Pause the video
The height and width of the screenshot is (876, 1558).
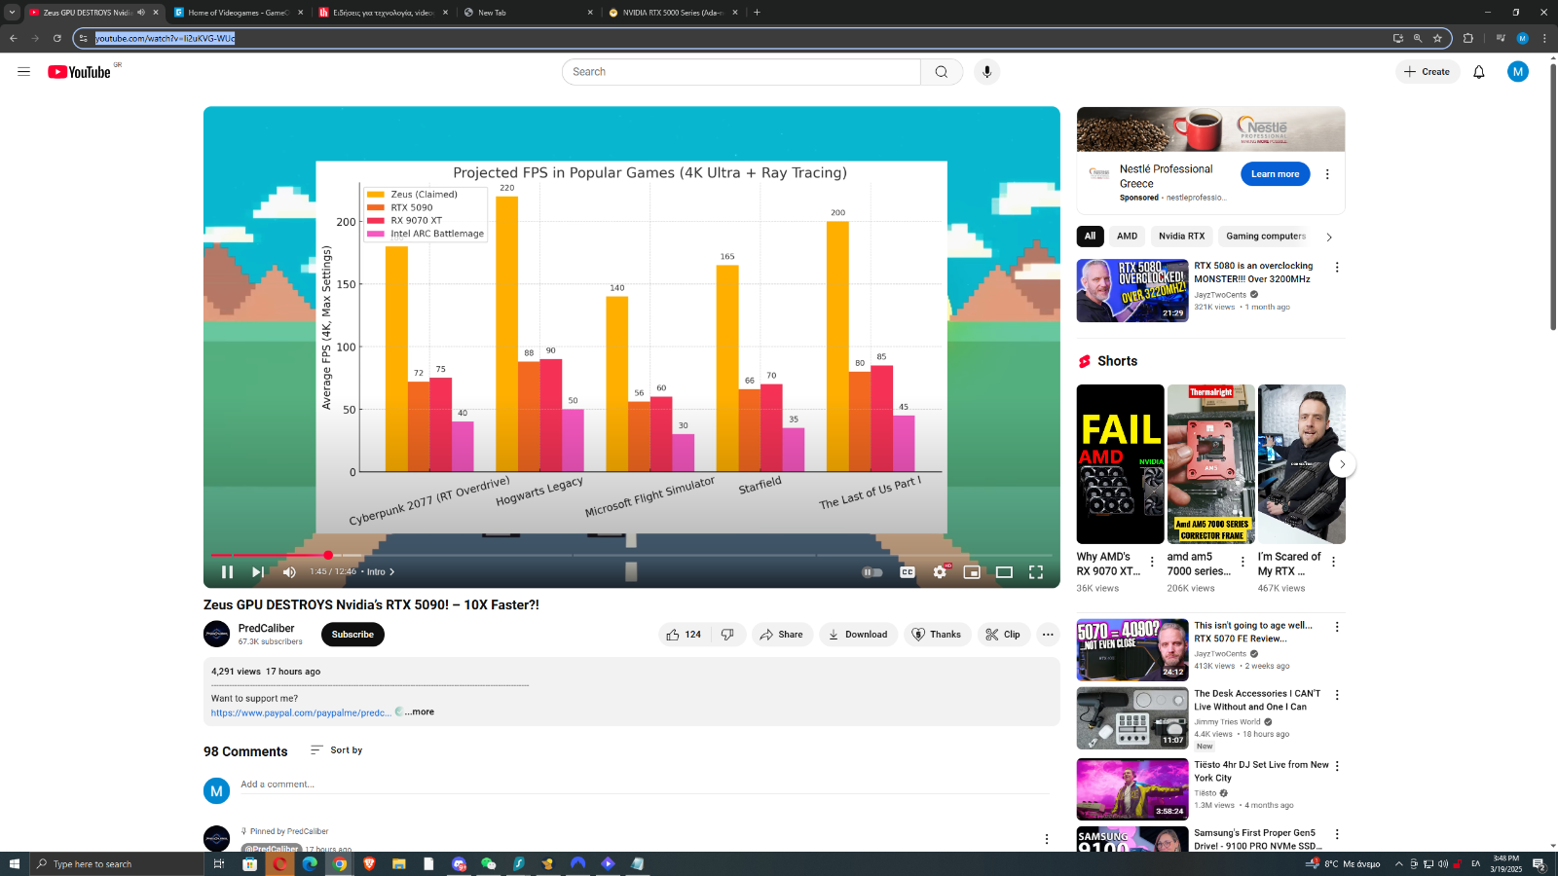(x=227, y=572)
